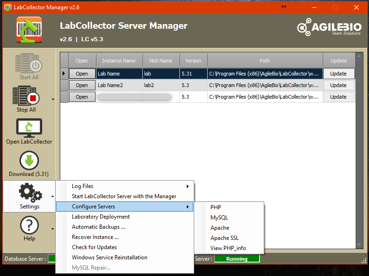Click the Open column header

[x=82, y=60]
